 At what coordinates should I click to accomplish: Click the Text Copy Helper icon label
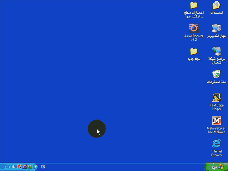217,107
